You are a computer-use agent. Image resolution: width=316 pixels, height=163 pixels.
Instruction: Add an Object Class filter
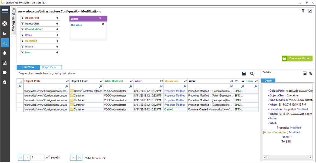point(57,23)
